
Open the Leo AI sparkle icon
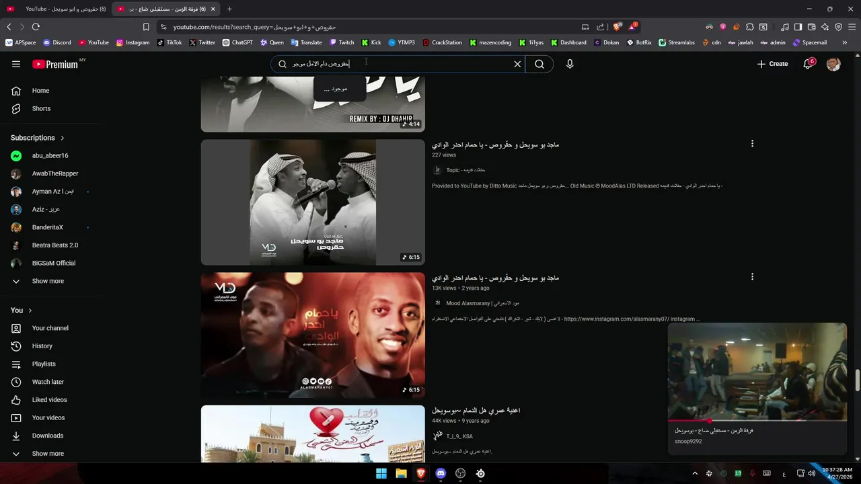[825, 27]
